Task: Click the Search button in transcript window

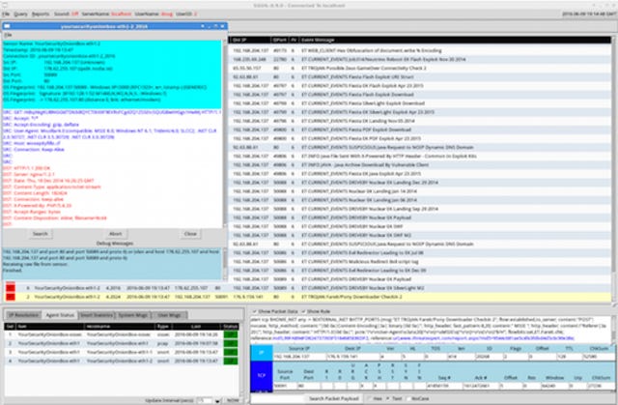Action: (x=41, y=233)
